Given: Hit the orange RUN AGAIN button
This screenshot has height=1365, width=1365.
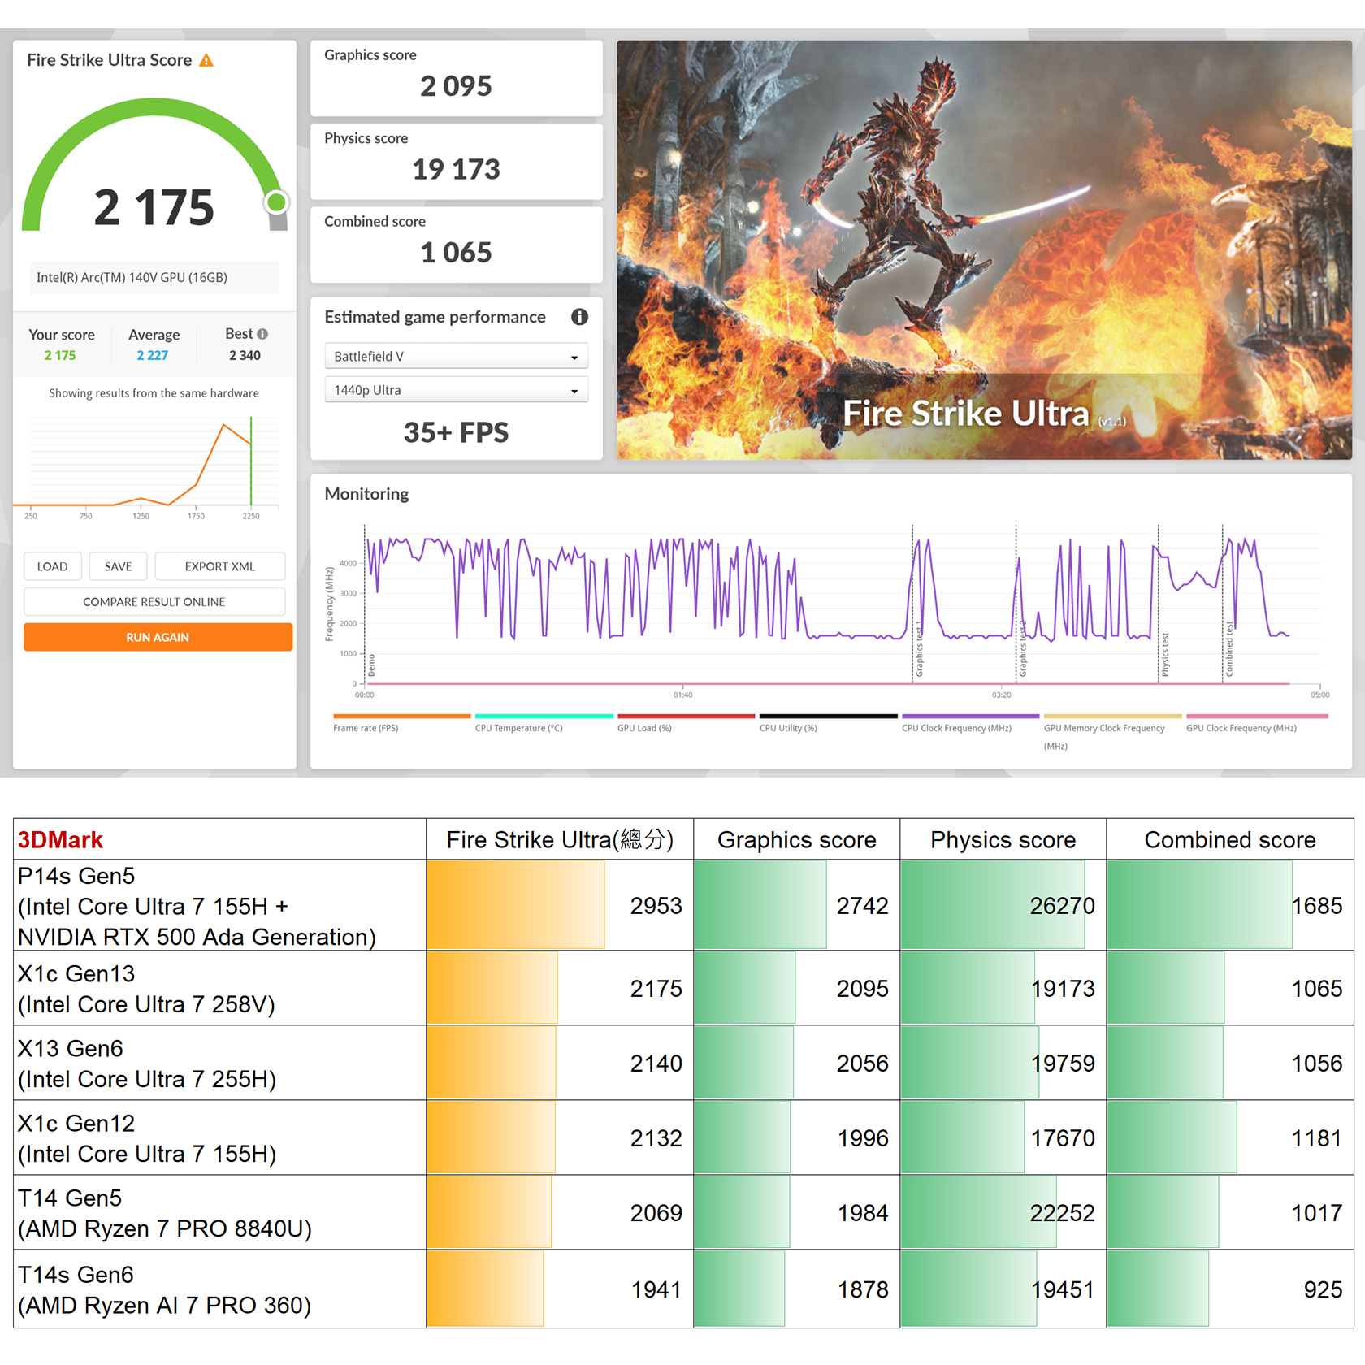Looking at the screenshot, I should click(158, 638).
